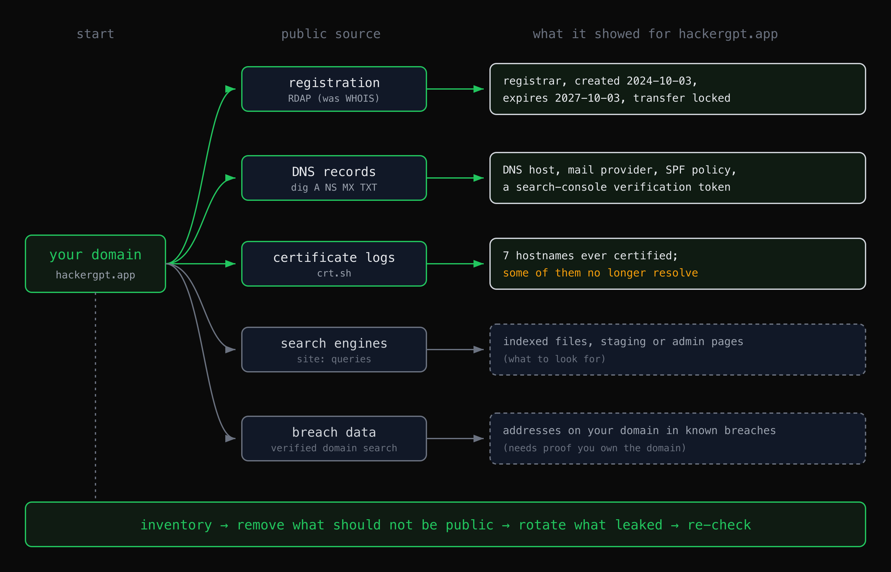Image resolution: width=891 pixels, height=572 pixels.
Task: Click the 'dig A NS MX TXT' subtitle
Action: tap(334, 187)
